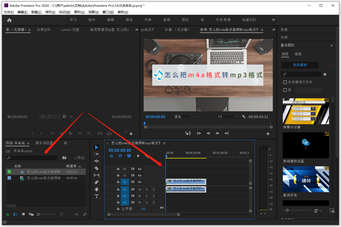The image size is (341, 227).
Task: Expand workspace overflow double-chevron
Action: (274, 20)
